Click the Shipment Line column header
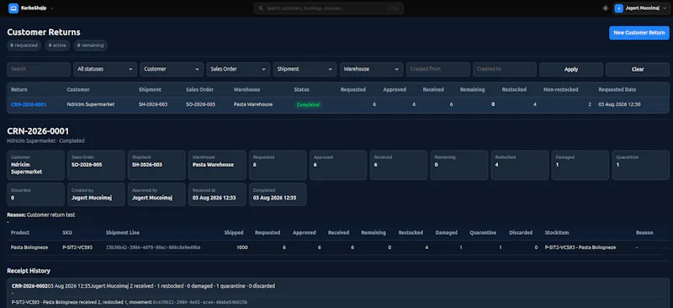Screen dimensions: 673x308 click(123, 233)
